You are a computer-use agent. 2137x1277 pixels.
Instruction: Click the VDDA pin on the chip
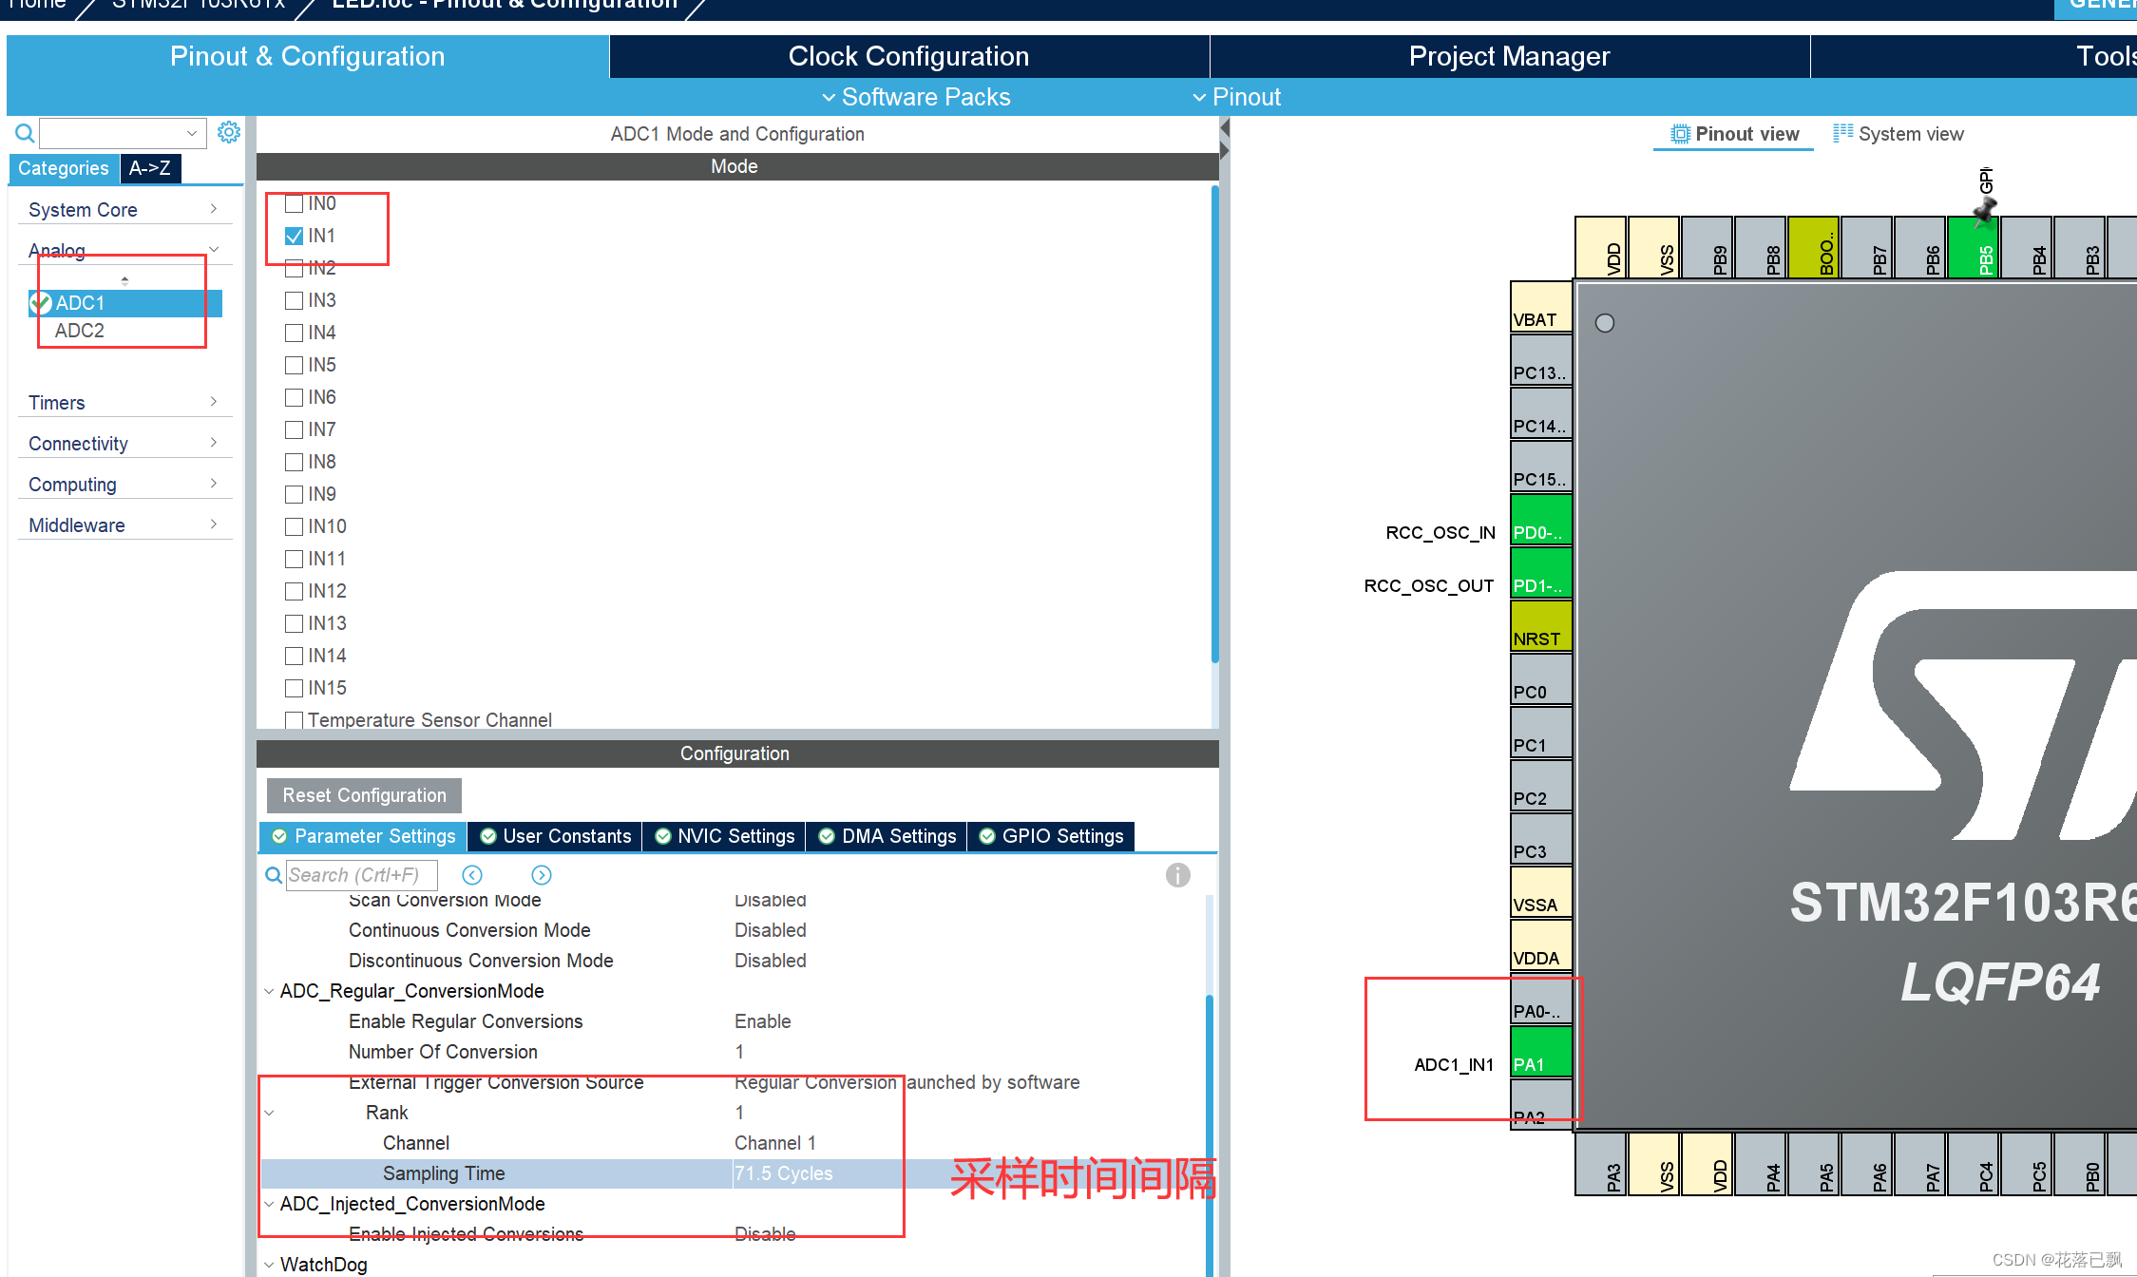pyautogui.click(x=1541, y=945)
